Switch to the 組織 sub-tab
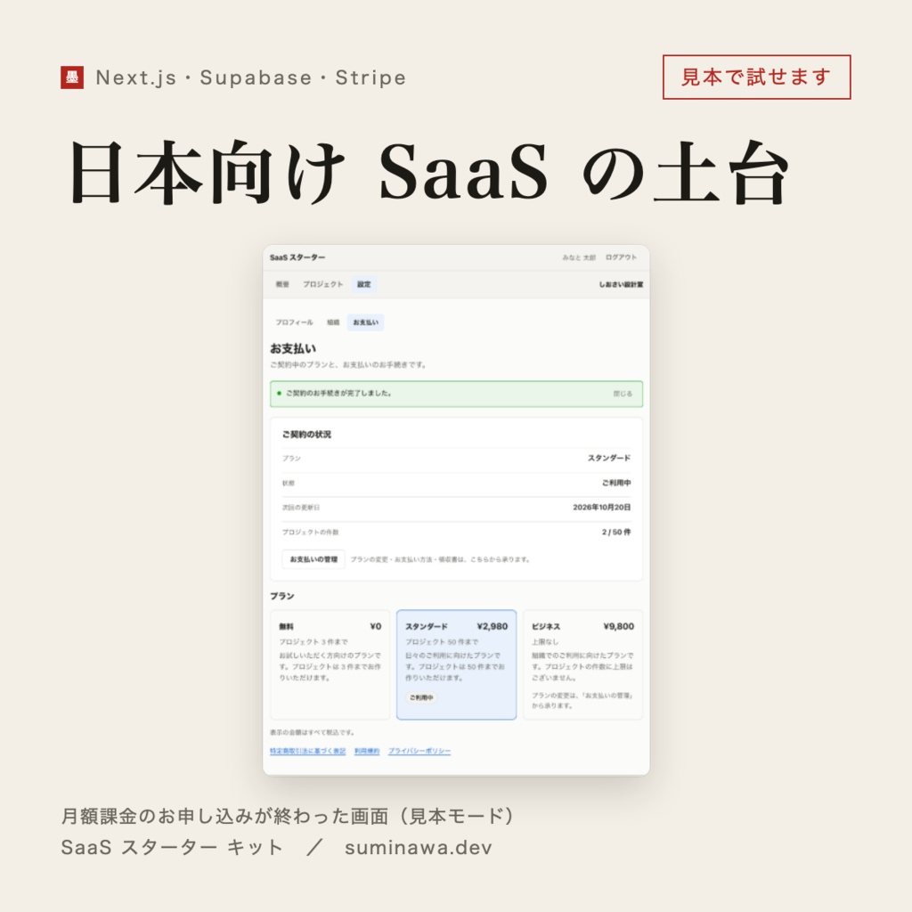 (x=333, y=322)
